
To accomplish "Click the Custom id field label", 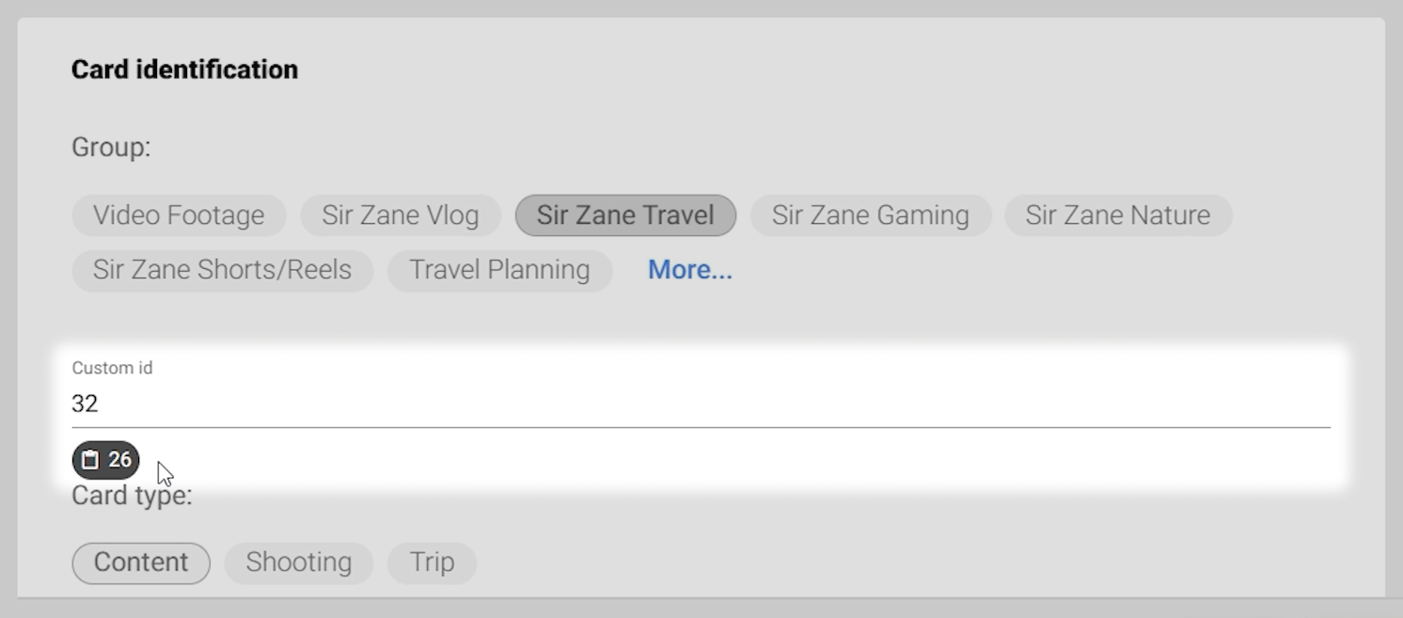I will (x=112, y=368).
